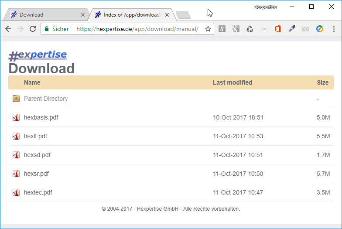Click the faded gray extension icon
342x229 pixels.
pyautogui.click(x=263, y=29)
